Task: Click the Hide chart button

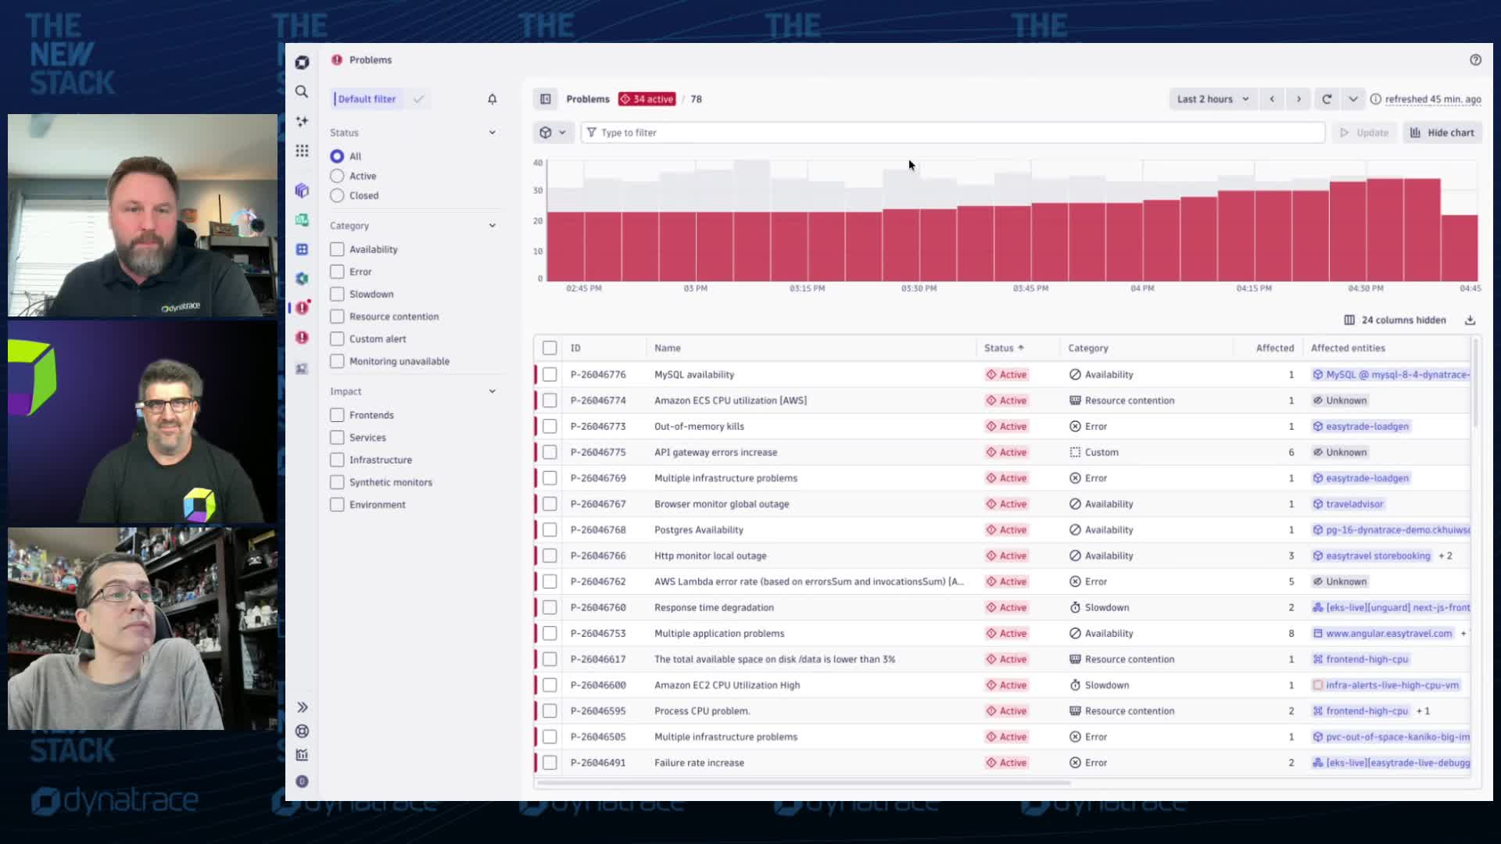Action: point(1442,133)
